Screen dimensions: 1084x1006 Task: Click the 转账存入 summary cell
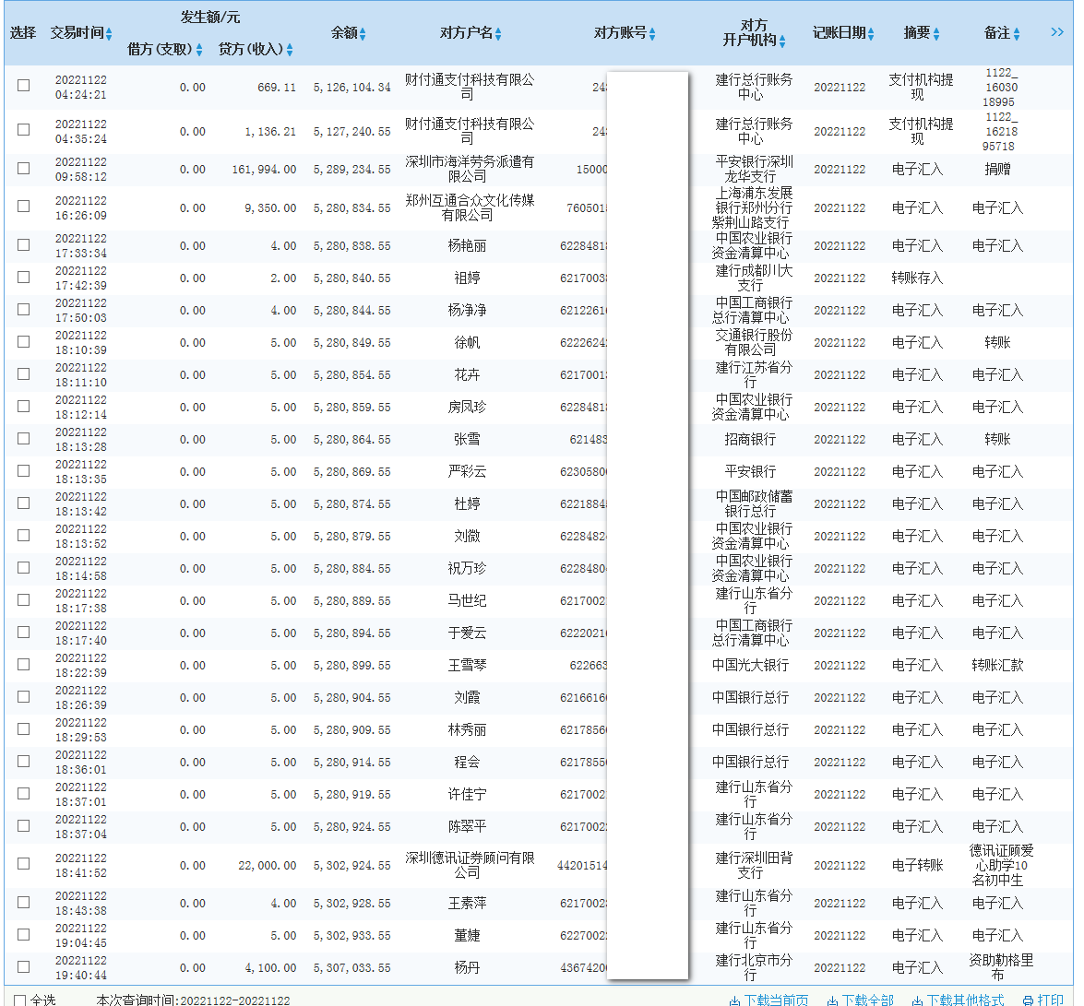tap(917, 278)
